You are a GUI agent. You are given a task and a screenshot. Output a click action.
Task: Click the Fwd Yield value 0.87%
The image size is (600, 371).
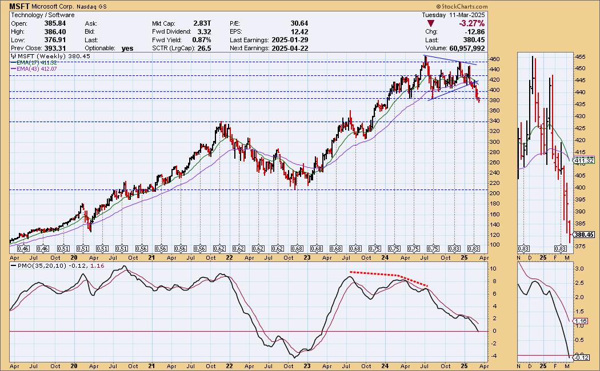click(x=201, y=40)
